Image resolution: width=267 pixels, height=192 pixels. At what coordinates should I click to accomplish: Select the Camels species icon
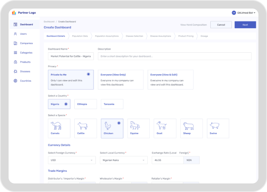(57, 126)
